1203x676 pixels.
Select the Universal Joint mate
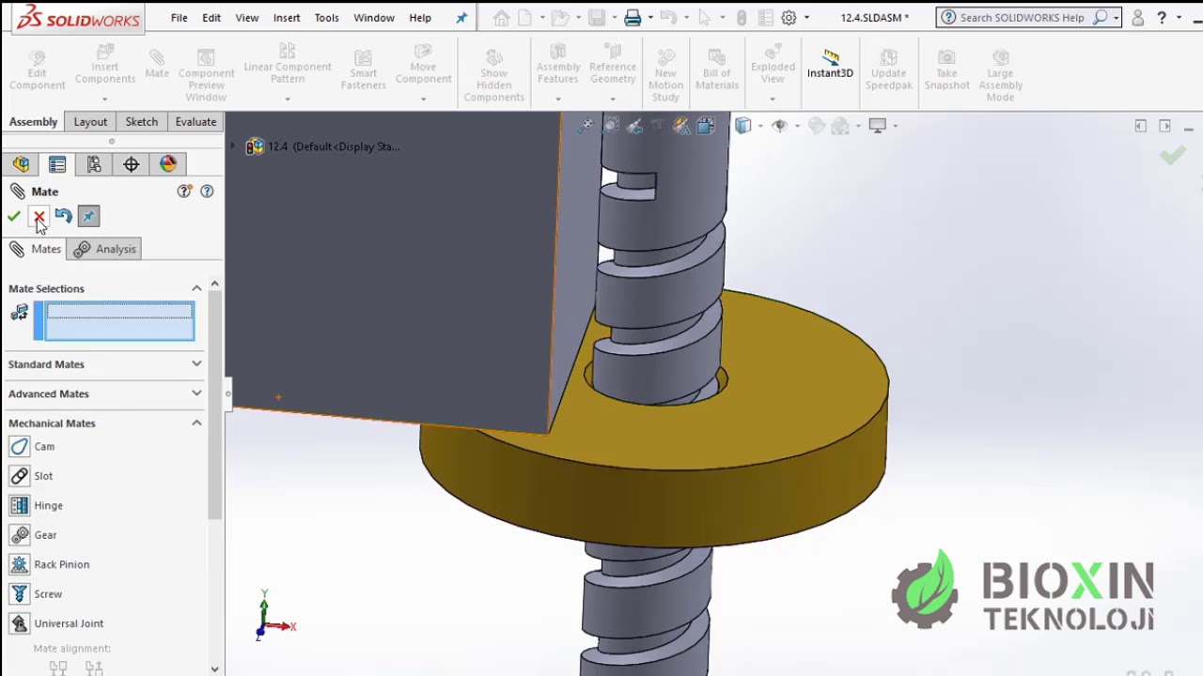(x=56, y=623)
